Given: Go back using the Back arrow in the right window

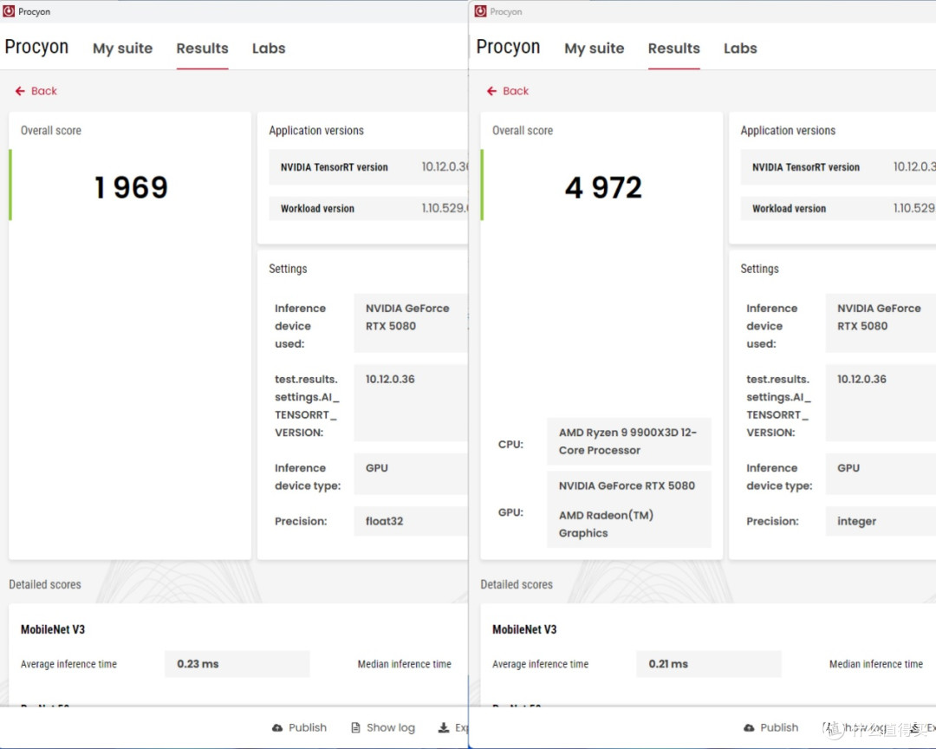Looking at the screenshot, I should coord(507,91).
